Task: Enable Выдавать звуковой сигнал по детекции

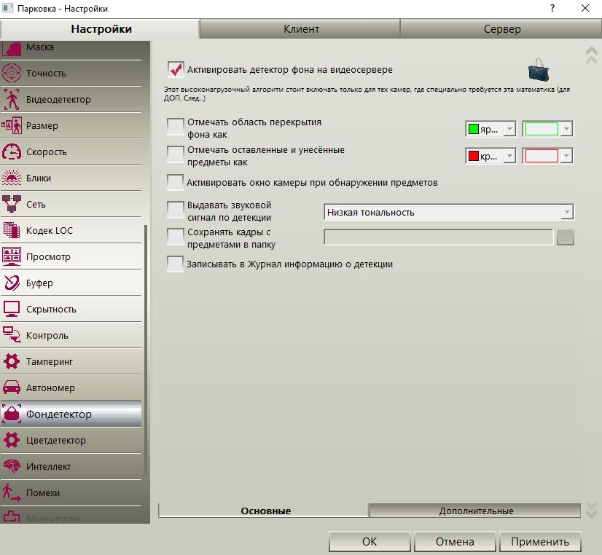Action: click(x=176, y=210)
